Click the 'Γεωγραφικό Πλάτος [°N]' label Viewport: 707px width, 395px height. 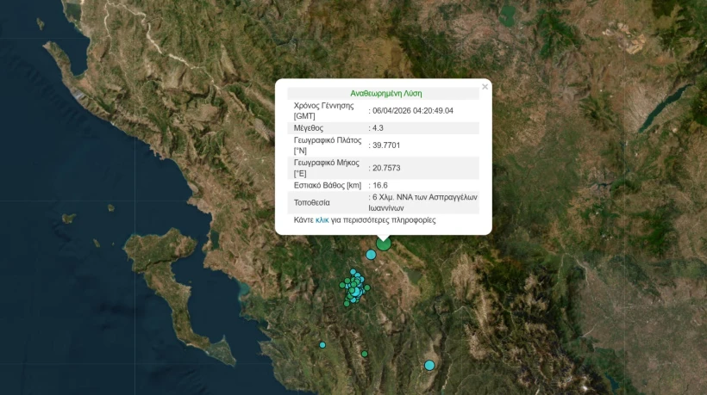tap(328, 145)
